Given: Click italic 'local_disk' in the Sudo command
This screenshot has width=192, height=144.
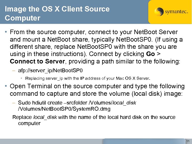Looking at the screenshot, I should 125,103.
